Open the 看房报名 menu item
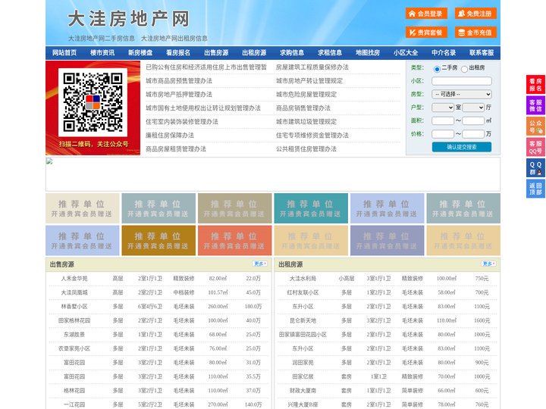The height and width of the screenshot is (409, 546). point(178,53)
